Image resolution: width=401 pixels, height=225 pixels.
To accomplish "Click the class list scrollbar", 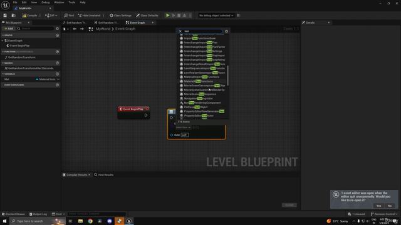I will click(x=227, y=76).
